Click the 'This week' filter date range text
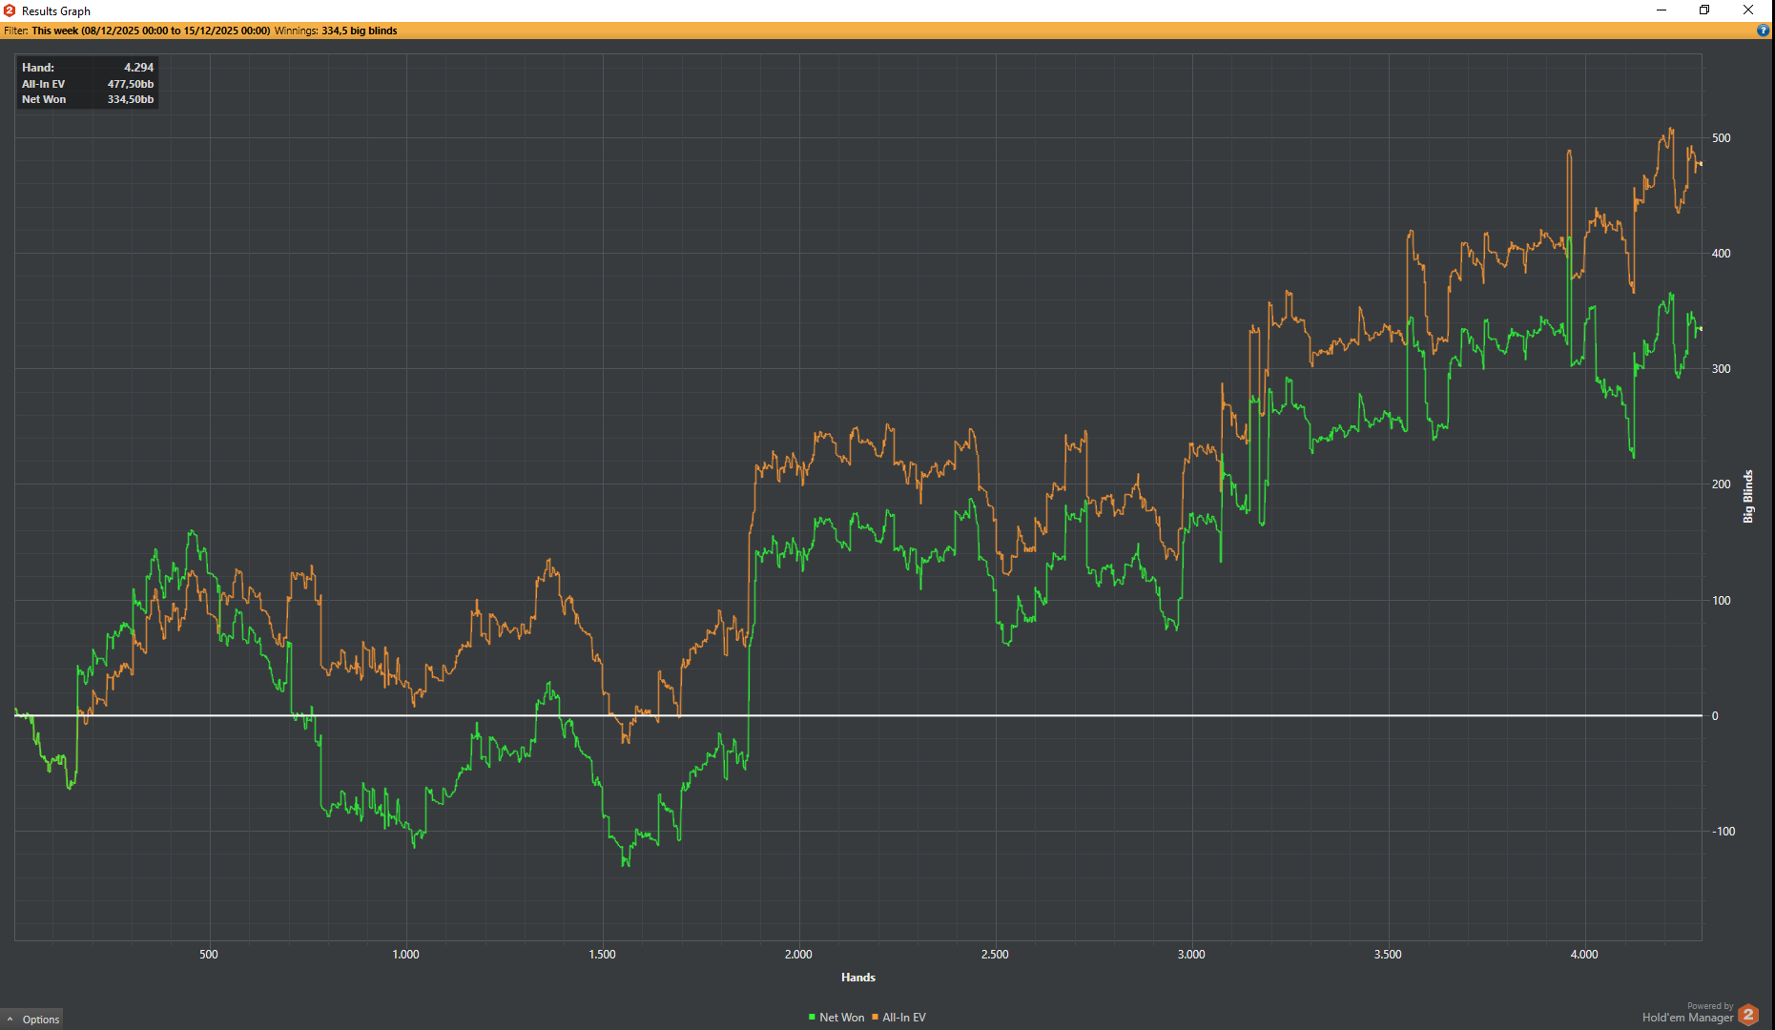 point(151,31)
